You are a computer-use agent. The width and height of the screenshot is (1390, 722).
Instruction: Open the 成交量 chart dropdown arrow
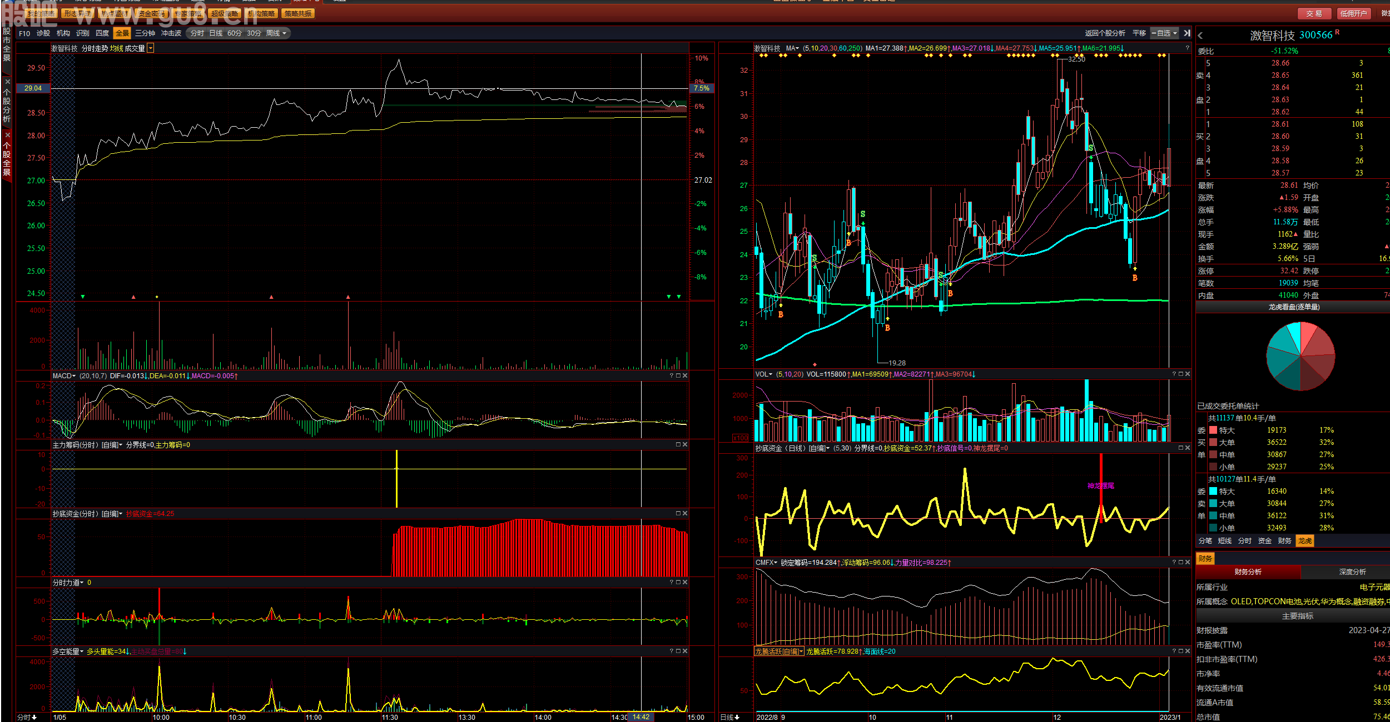(x=151, y=48)
